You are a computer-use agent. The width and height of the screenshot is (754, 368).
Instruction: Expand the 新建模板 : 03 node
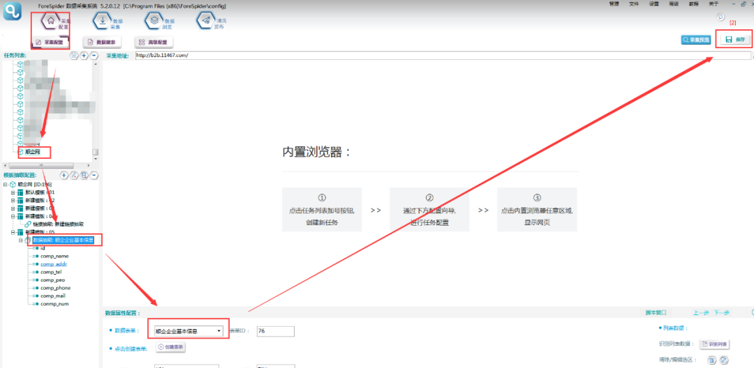[13, 208]
